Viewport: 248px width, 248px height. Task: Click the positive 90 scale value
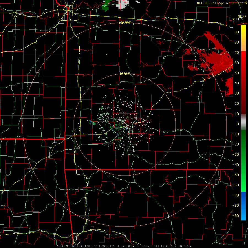tap(237, 32)
